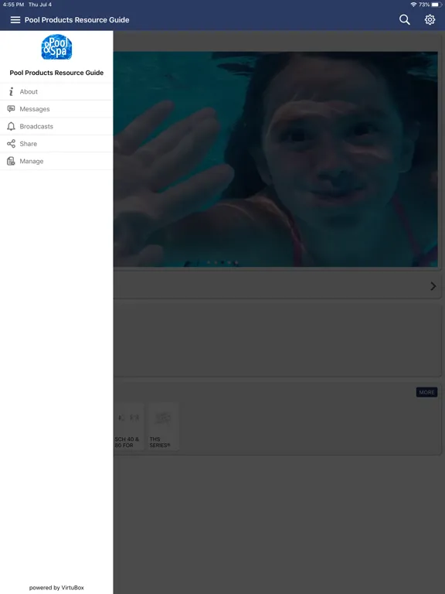Viewport: 445px width, 594px height.
Task: Click the Share icon
Action: click(x=11, y=144)
